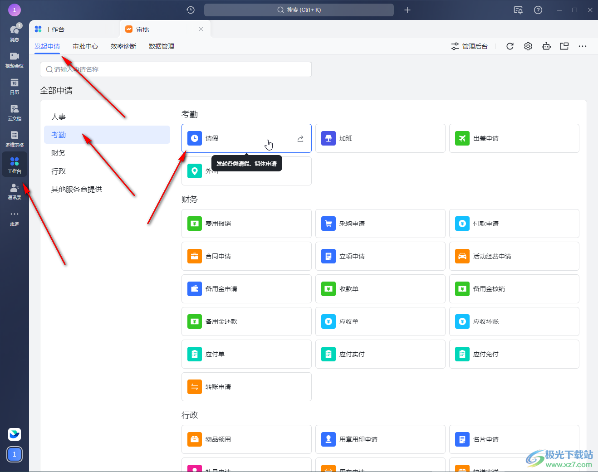The width and height of the screenshot is (598, 472).
Task: Select the 审批 tab
Action: point(165,29)
